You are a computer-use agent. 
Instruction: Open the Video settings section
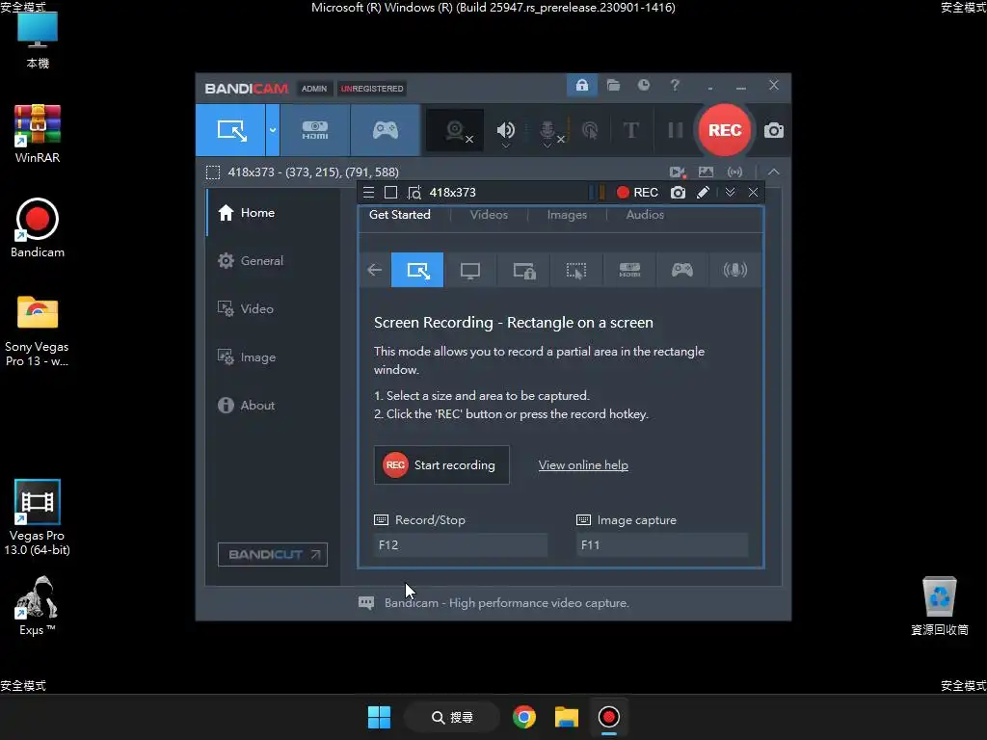273,309
